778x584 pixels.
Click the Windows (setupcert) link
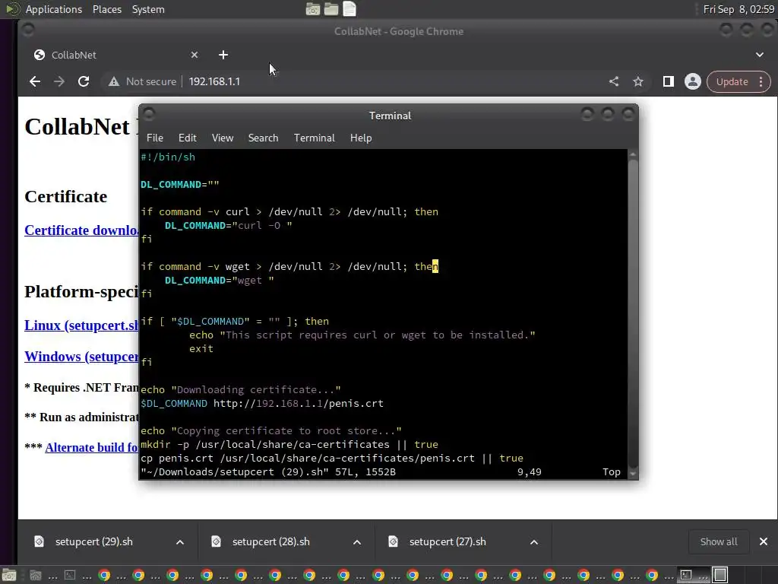[81, 357]
